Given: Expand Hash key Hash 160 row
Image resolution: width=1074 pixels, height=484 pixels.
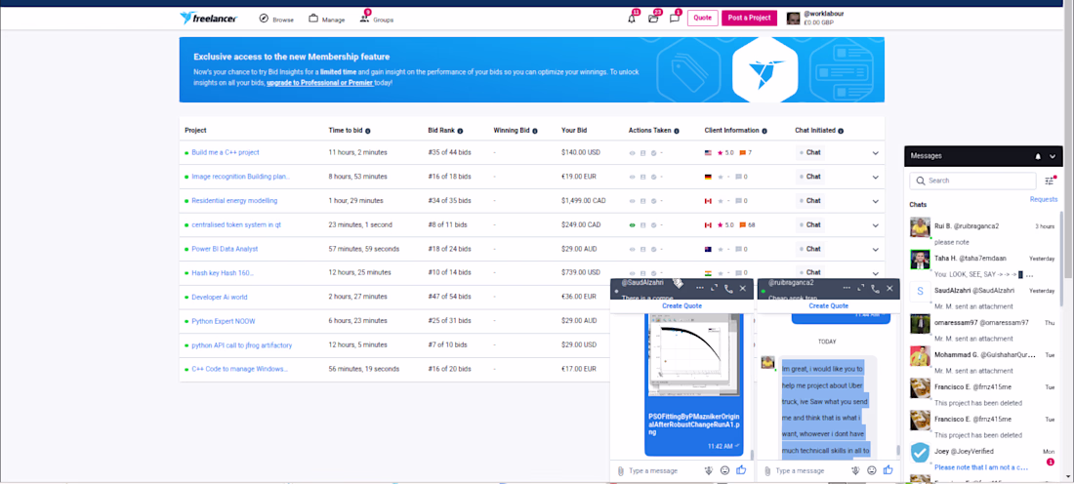Looking at the screenshot, I should click(x=876, y=272).
